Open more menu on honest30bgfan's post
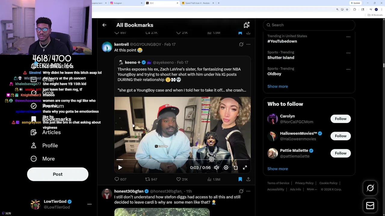 click(248, 191)
